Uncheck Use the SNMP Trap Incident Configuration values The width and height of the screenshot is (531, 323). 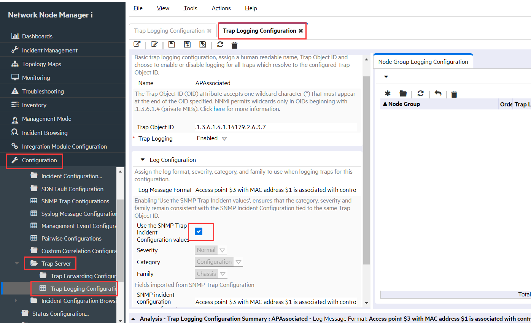(x=199, y=231)
